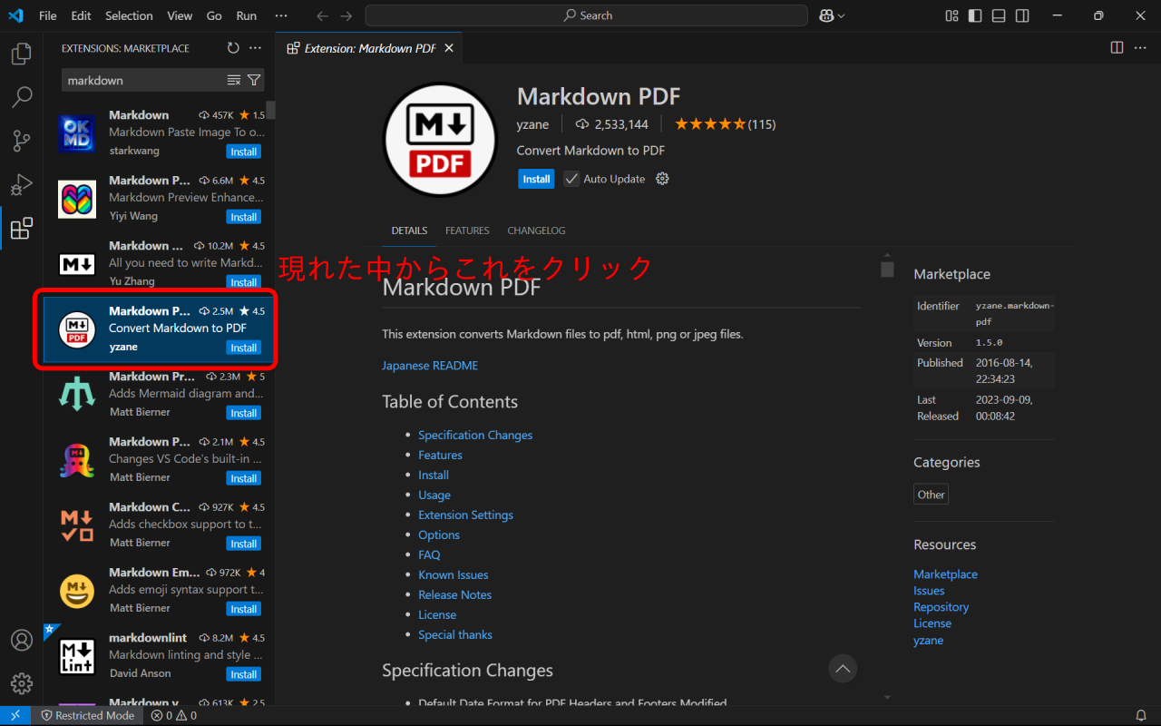Image resolution: width=1161 pixels, height=726 pixels.
Task: Open the More Actions ellipsis in Extensions panel
Action: click(255, 48)
